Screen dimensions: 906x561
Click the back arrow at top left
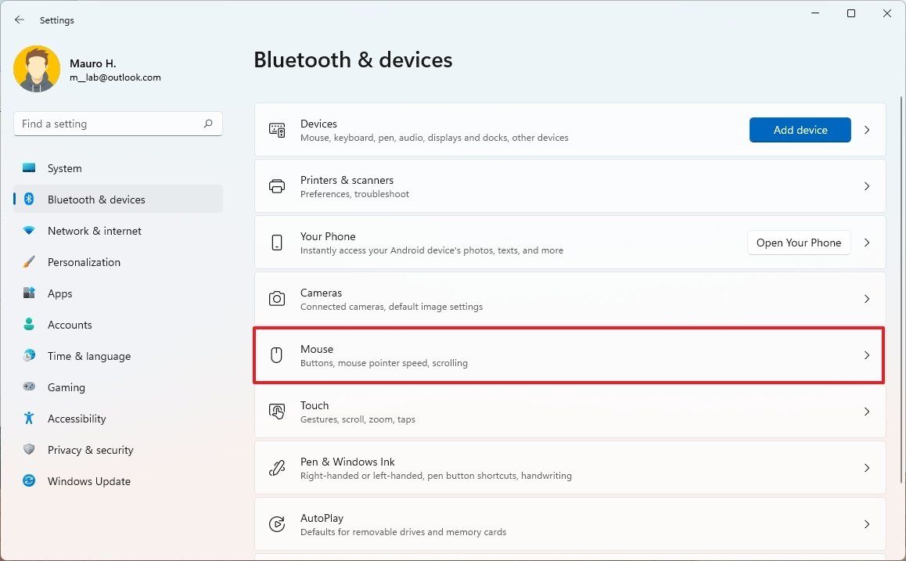(x=19, y=20)
